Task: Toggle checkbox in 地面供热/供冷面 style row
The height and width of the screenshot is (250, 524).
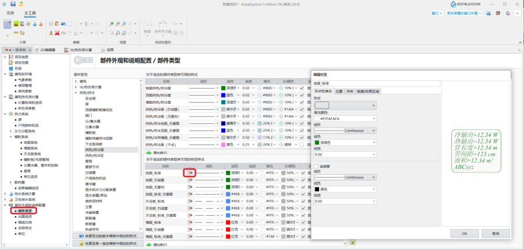Action: click(302, 88)
